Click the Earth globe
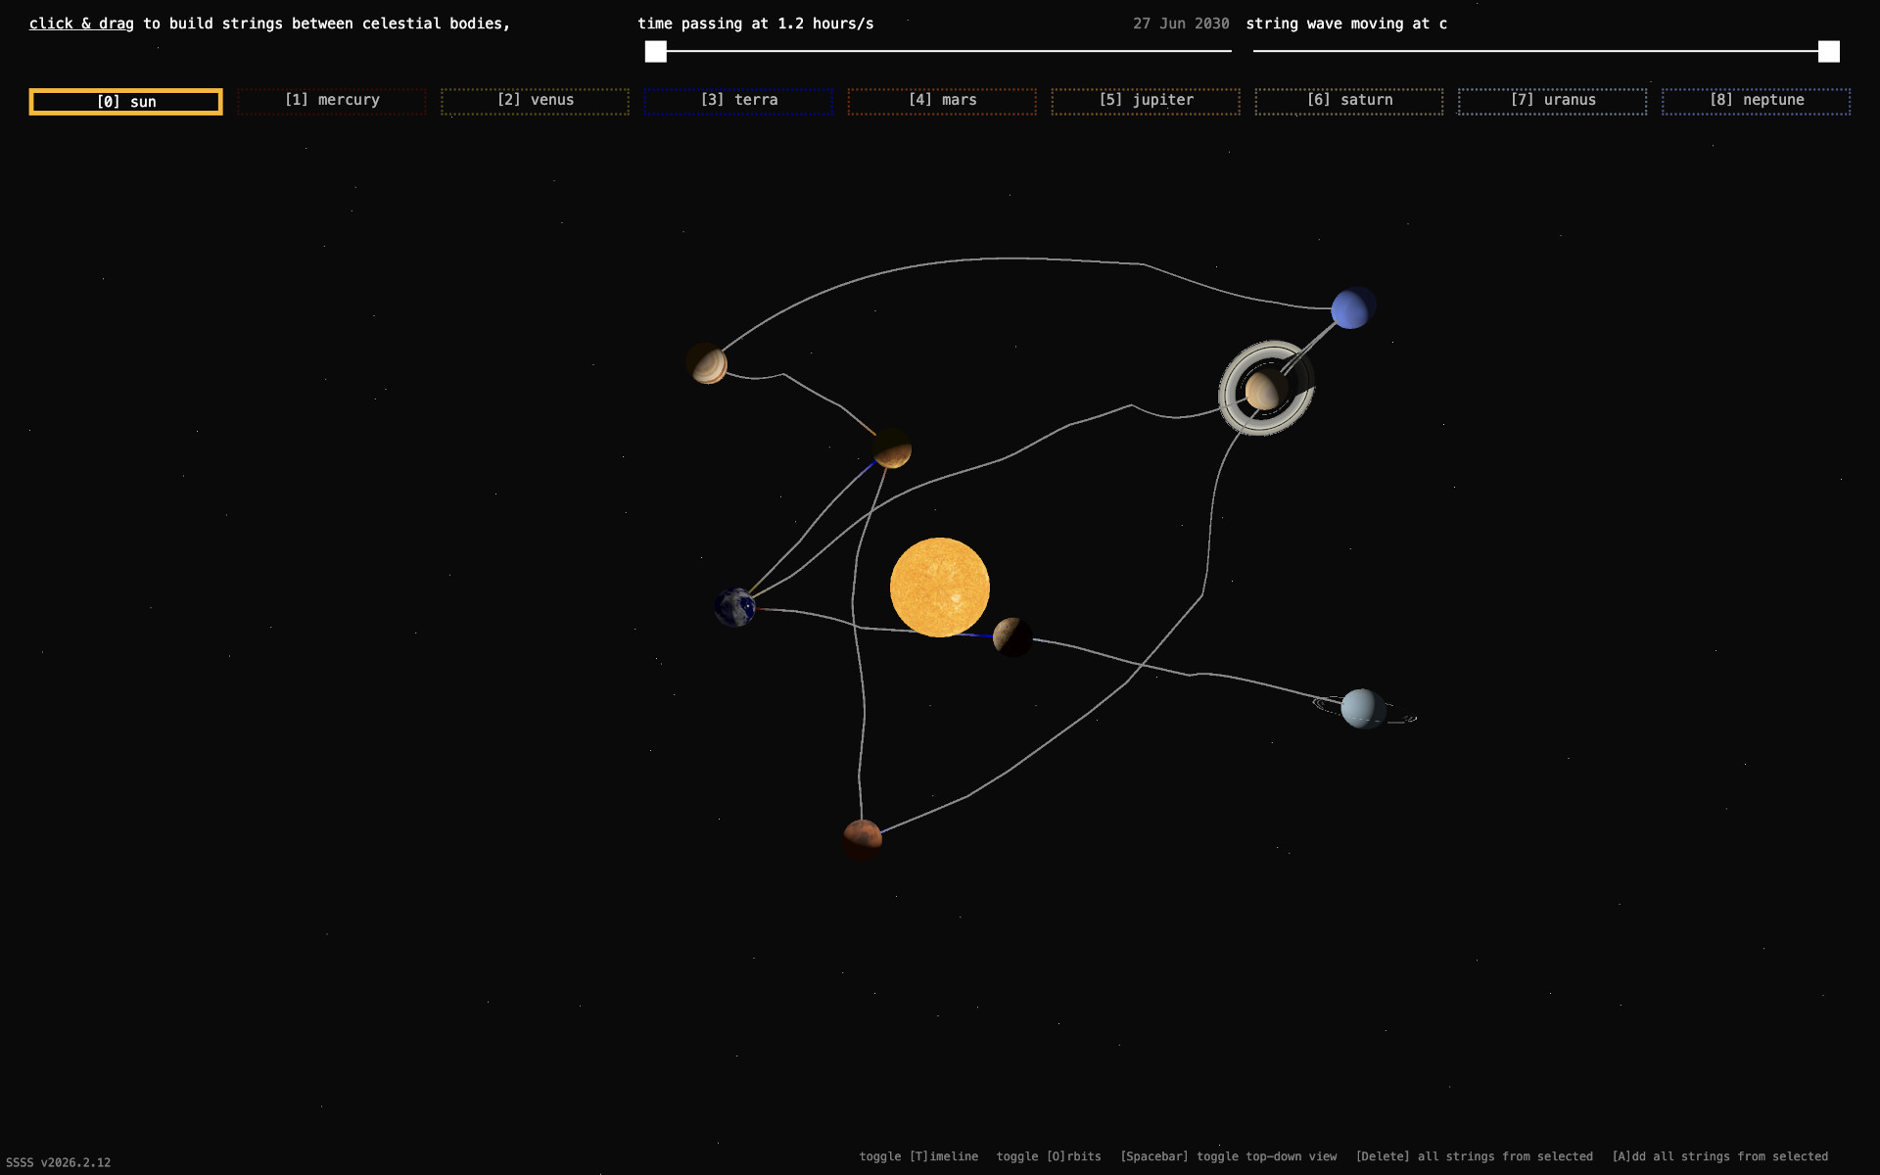Image resolution: width=1880 pixels, height=1175 pixels. click(734, 607)
